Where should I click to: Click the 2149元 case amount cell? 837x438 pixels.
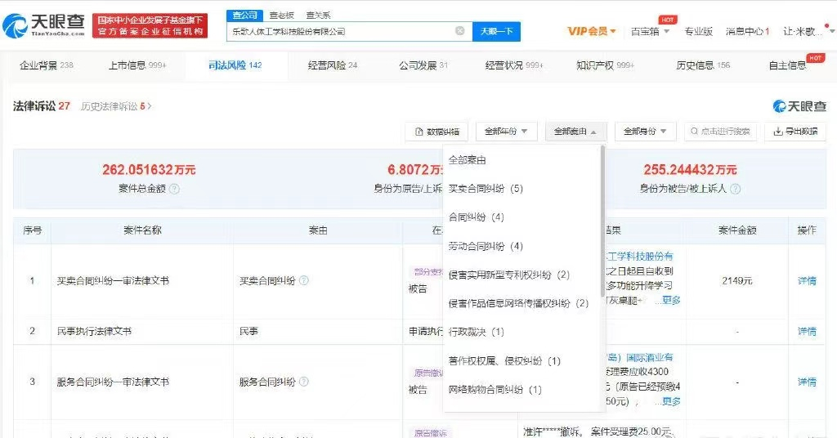click(737, 280)
